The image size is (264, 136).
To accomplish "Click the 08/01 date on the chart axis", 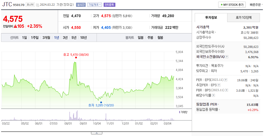I will (x=68, y=123).
